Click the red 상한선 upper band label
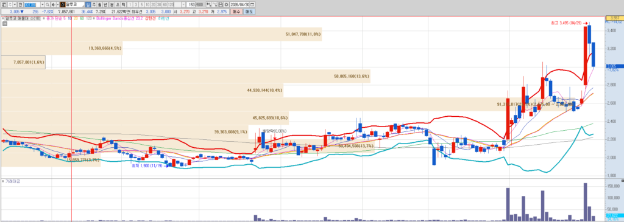The height and width of the screenshot is (222, 624). click(x=151, y=18)
